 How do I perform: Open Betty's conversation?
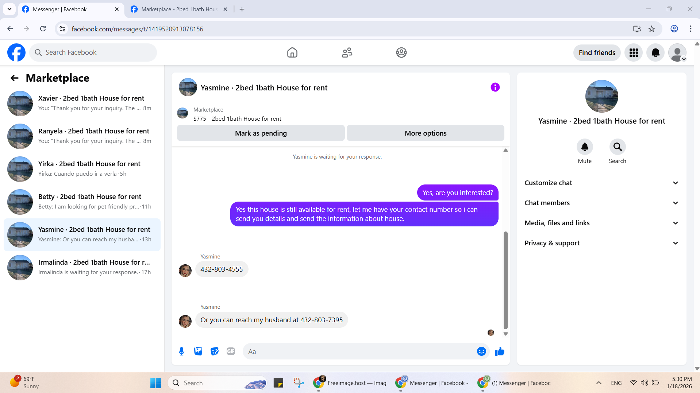[x=82, y=202]
